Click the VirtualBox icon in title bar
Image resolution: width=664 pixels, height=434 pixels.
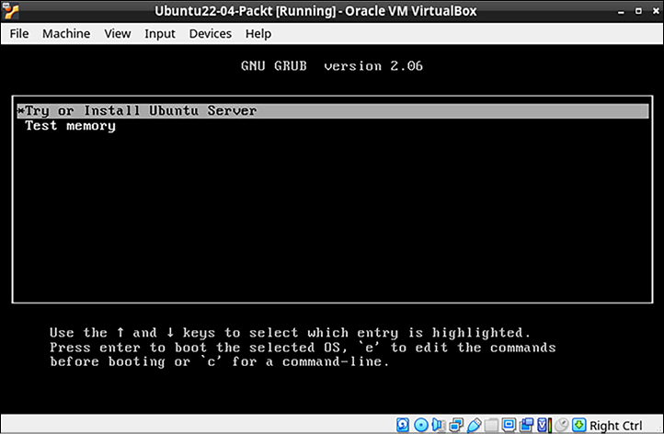(10, 11)
